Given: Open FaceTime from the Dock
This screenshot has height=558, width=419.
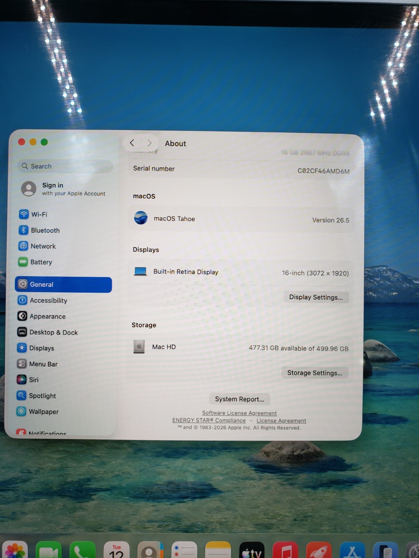Looking at the screenshot, I should (x=49, y=550).
